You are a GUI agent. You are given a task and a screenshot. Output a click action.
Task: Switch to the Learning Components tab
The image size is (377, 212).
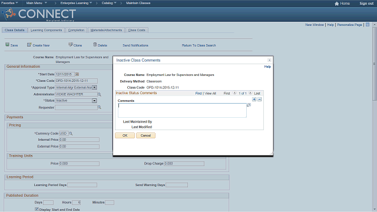point(46,30)
